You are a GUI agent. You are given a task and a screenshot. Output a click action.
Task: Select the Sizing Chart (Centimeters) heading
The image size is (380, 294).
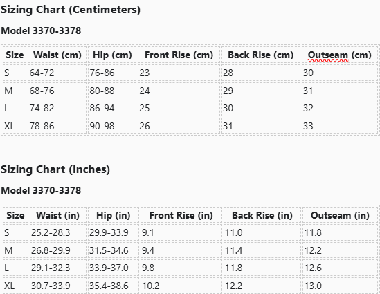71,10
